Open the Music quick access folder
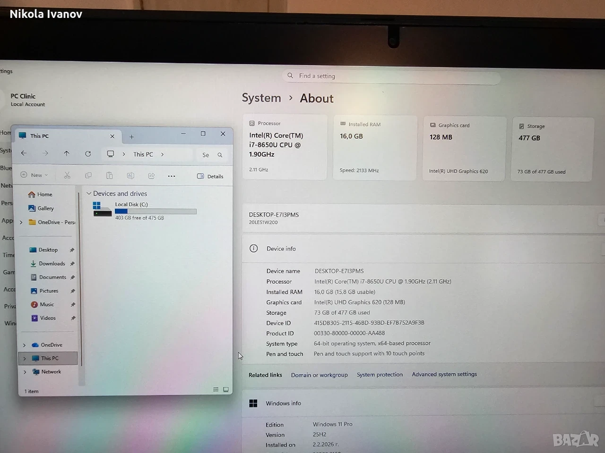The width and height of the screenshot is (605, 453). [x=43, y=304]
